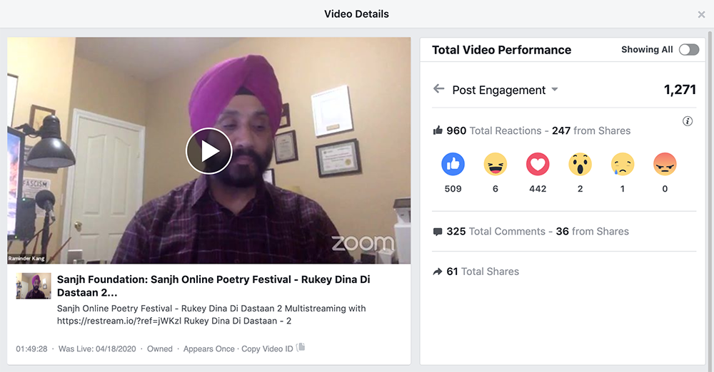
Task: Click the 61 Total Shares row
Action: tap(476, 272)
